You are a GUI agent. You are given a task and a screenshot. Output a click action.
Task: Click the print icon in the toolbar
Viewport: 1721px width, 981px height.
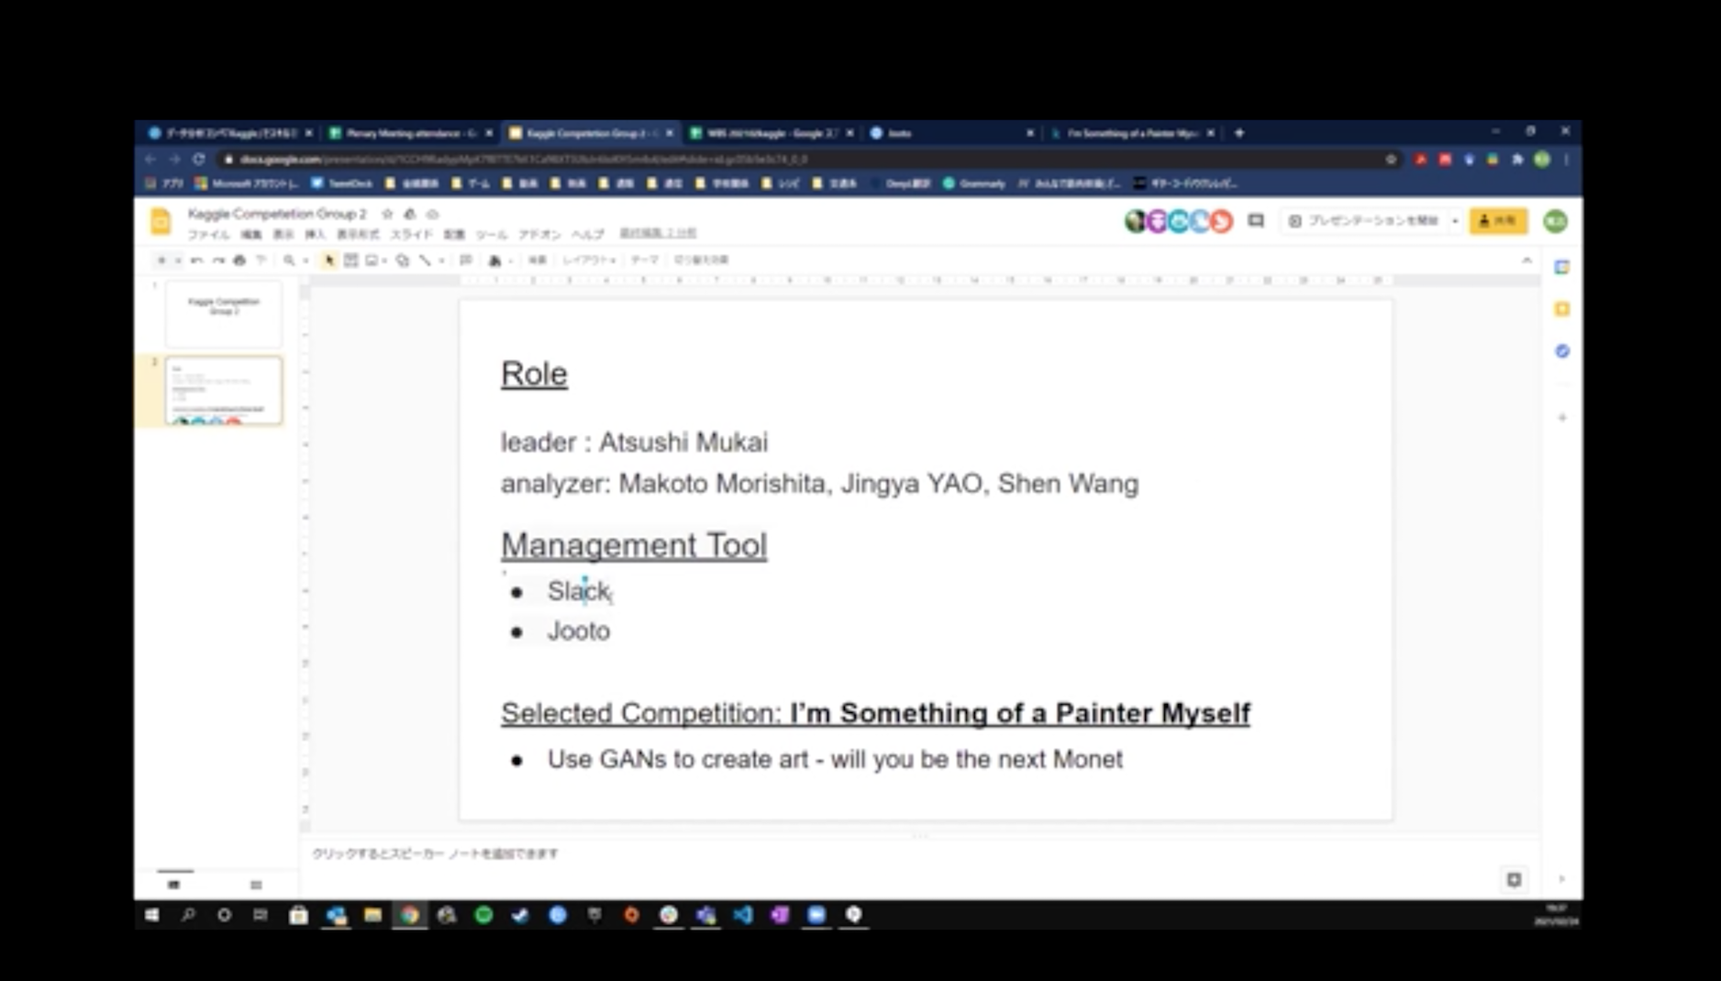(x=239, y=261)
